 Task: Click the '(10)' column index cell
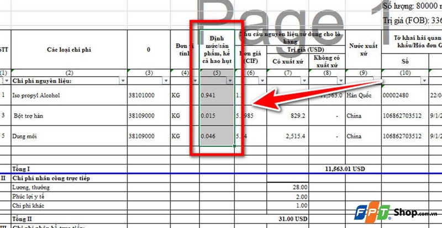click(x=405, y=73)
